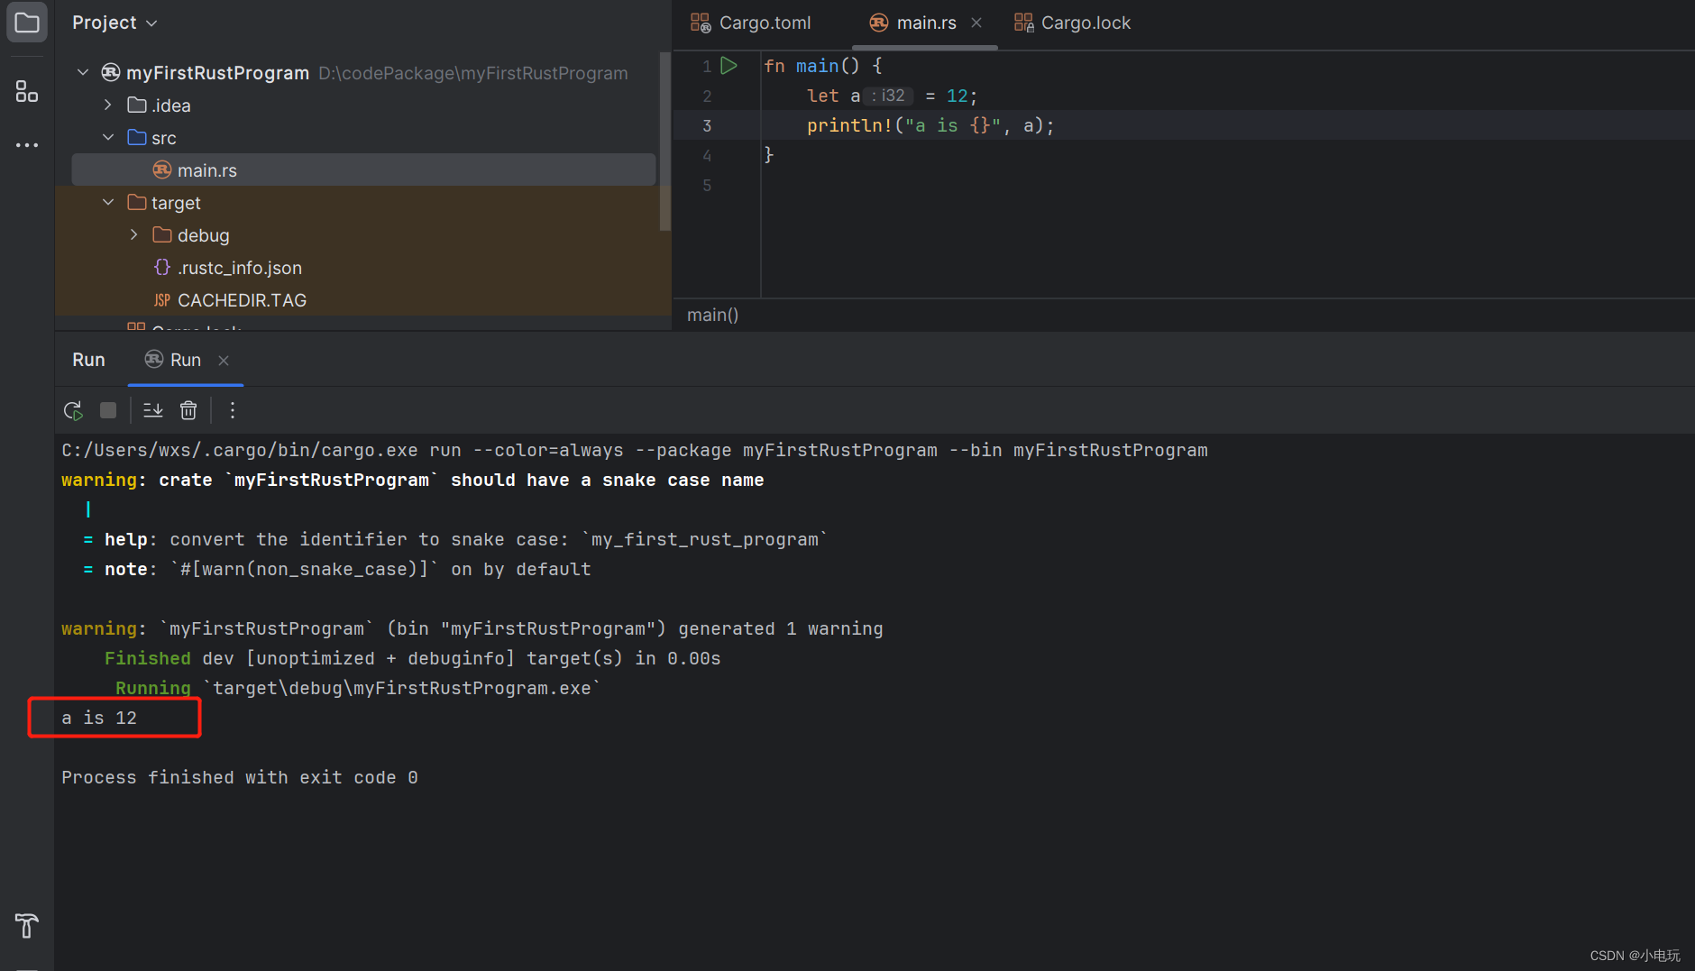Open the Build hammer tool window
The height and width of the screenshot is (971, 1695).
point(26,925)
